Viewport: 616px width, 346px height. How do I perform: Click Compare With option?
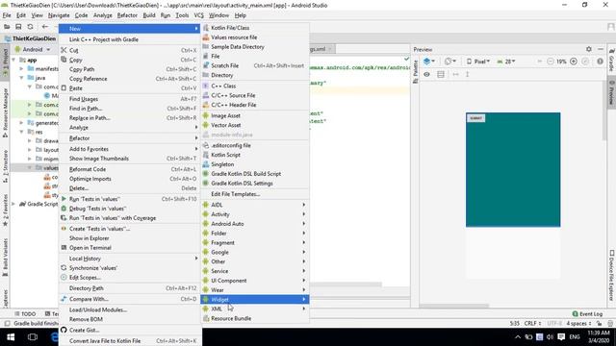click(129, 299)
